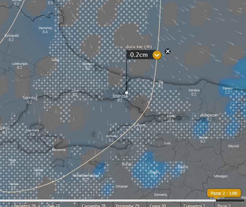246x207 pixels.
Task: Click the Saray label
Action: pos(55,60)
